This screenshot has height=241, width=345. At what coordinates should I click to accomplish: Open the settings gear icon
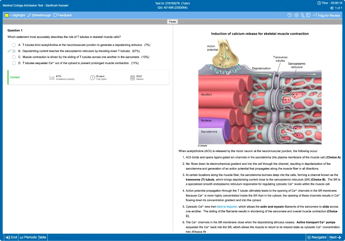pos(296,15)
